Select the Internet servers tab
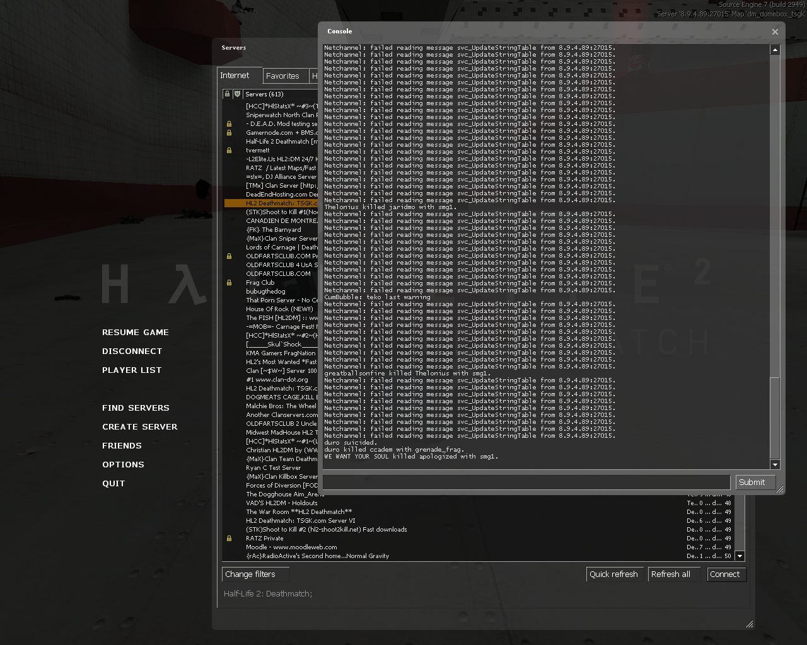 [235, 76]
